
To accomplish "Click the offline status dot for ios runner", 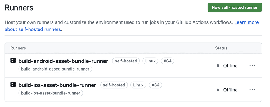I will 218,90.
